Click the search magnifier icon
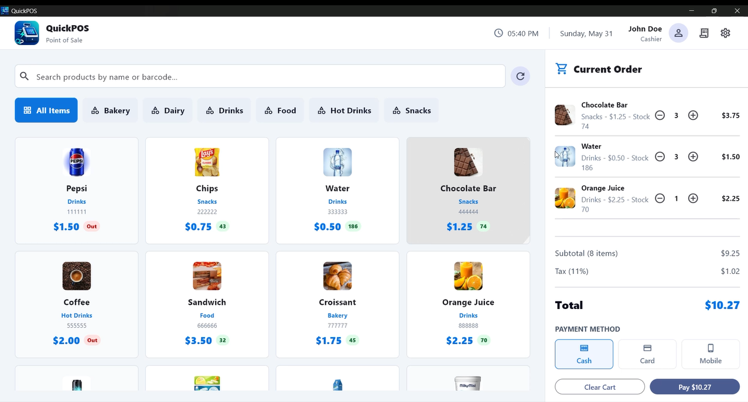 (25, 76)
